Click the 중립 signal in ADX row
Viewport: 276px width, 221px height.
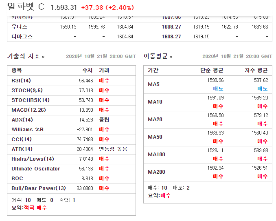point(104,120)
